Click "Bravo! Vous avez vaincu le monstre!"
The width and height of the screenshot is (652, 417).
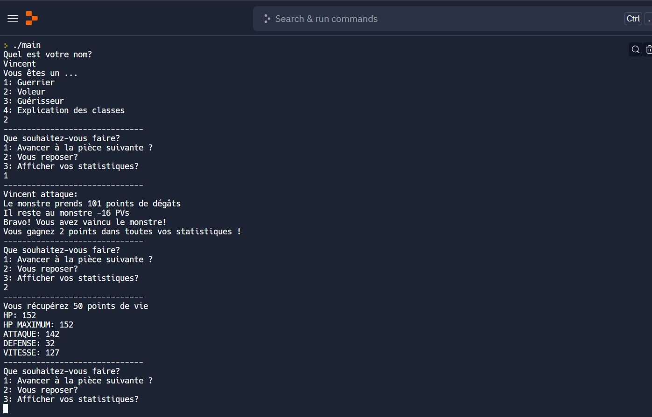tap(85, 222)
